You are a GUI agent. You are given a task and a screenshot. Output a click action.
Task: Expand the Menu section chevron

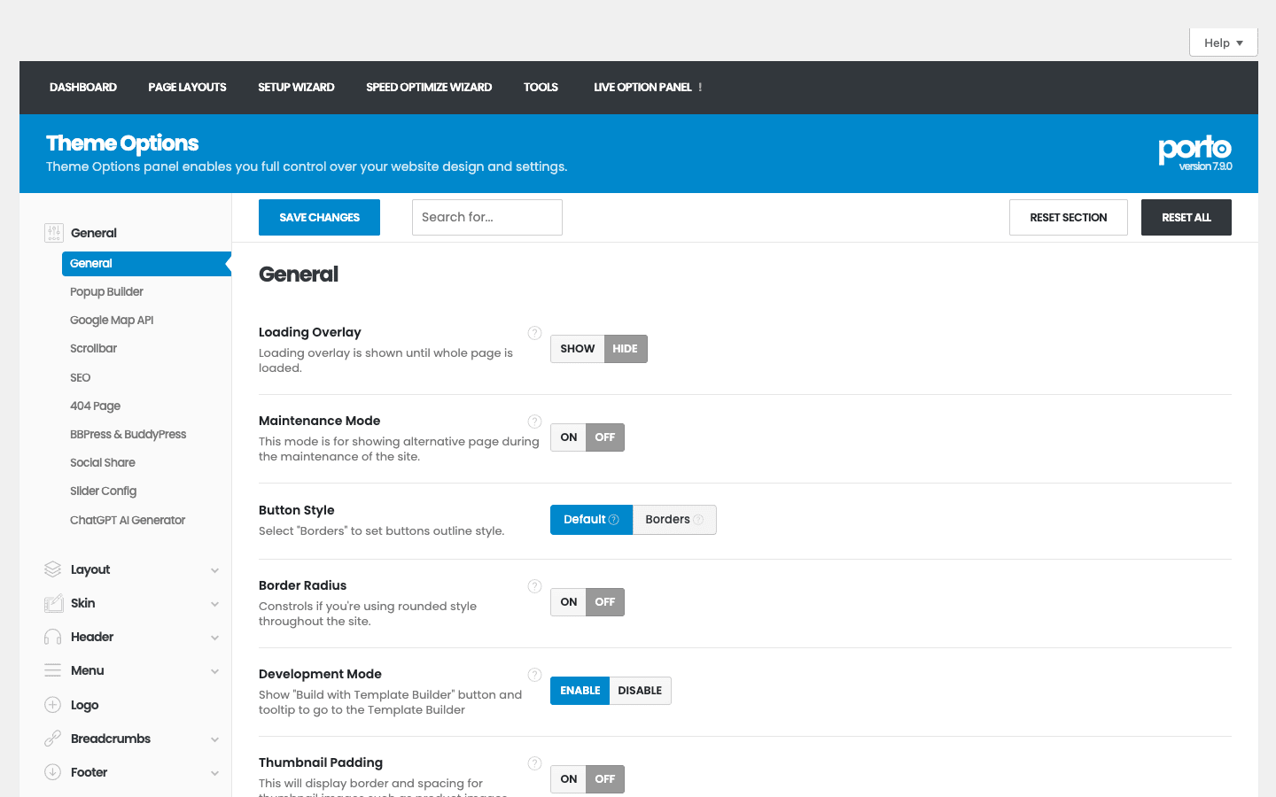pyautogui.click(x=214, y=671)
